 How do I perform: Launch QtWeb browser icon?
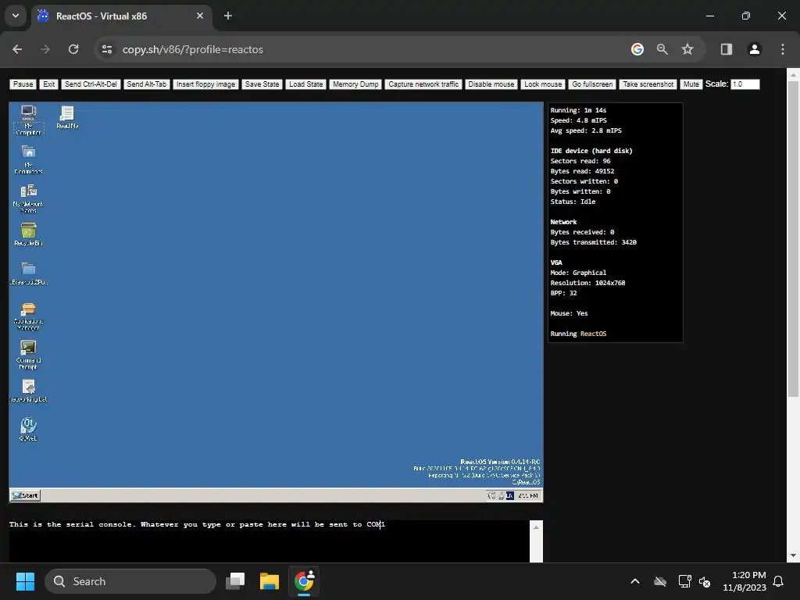tap(28, 430)
